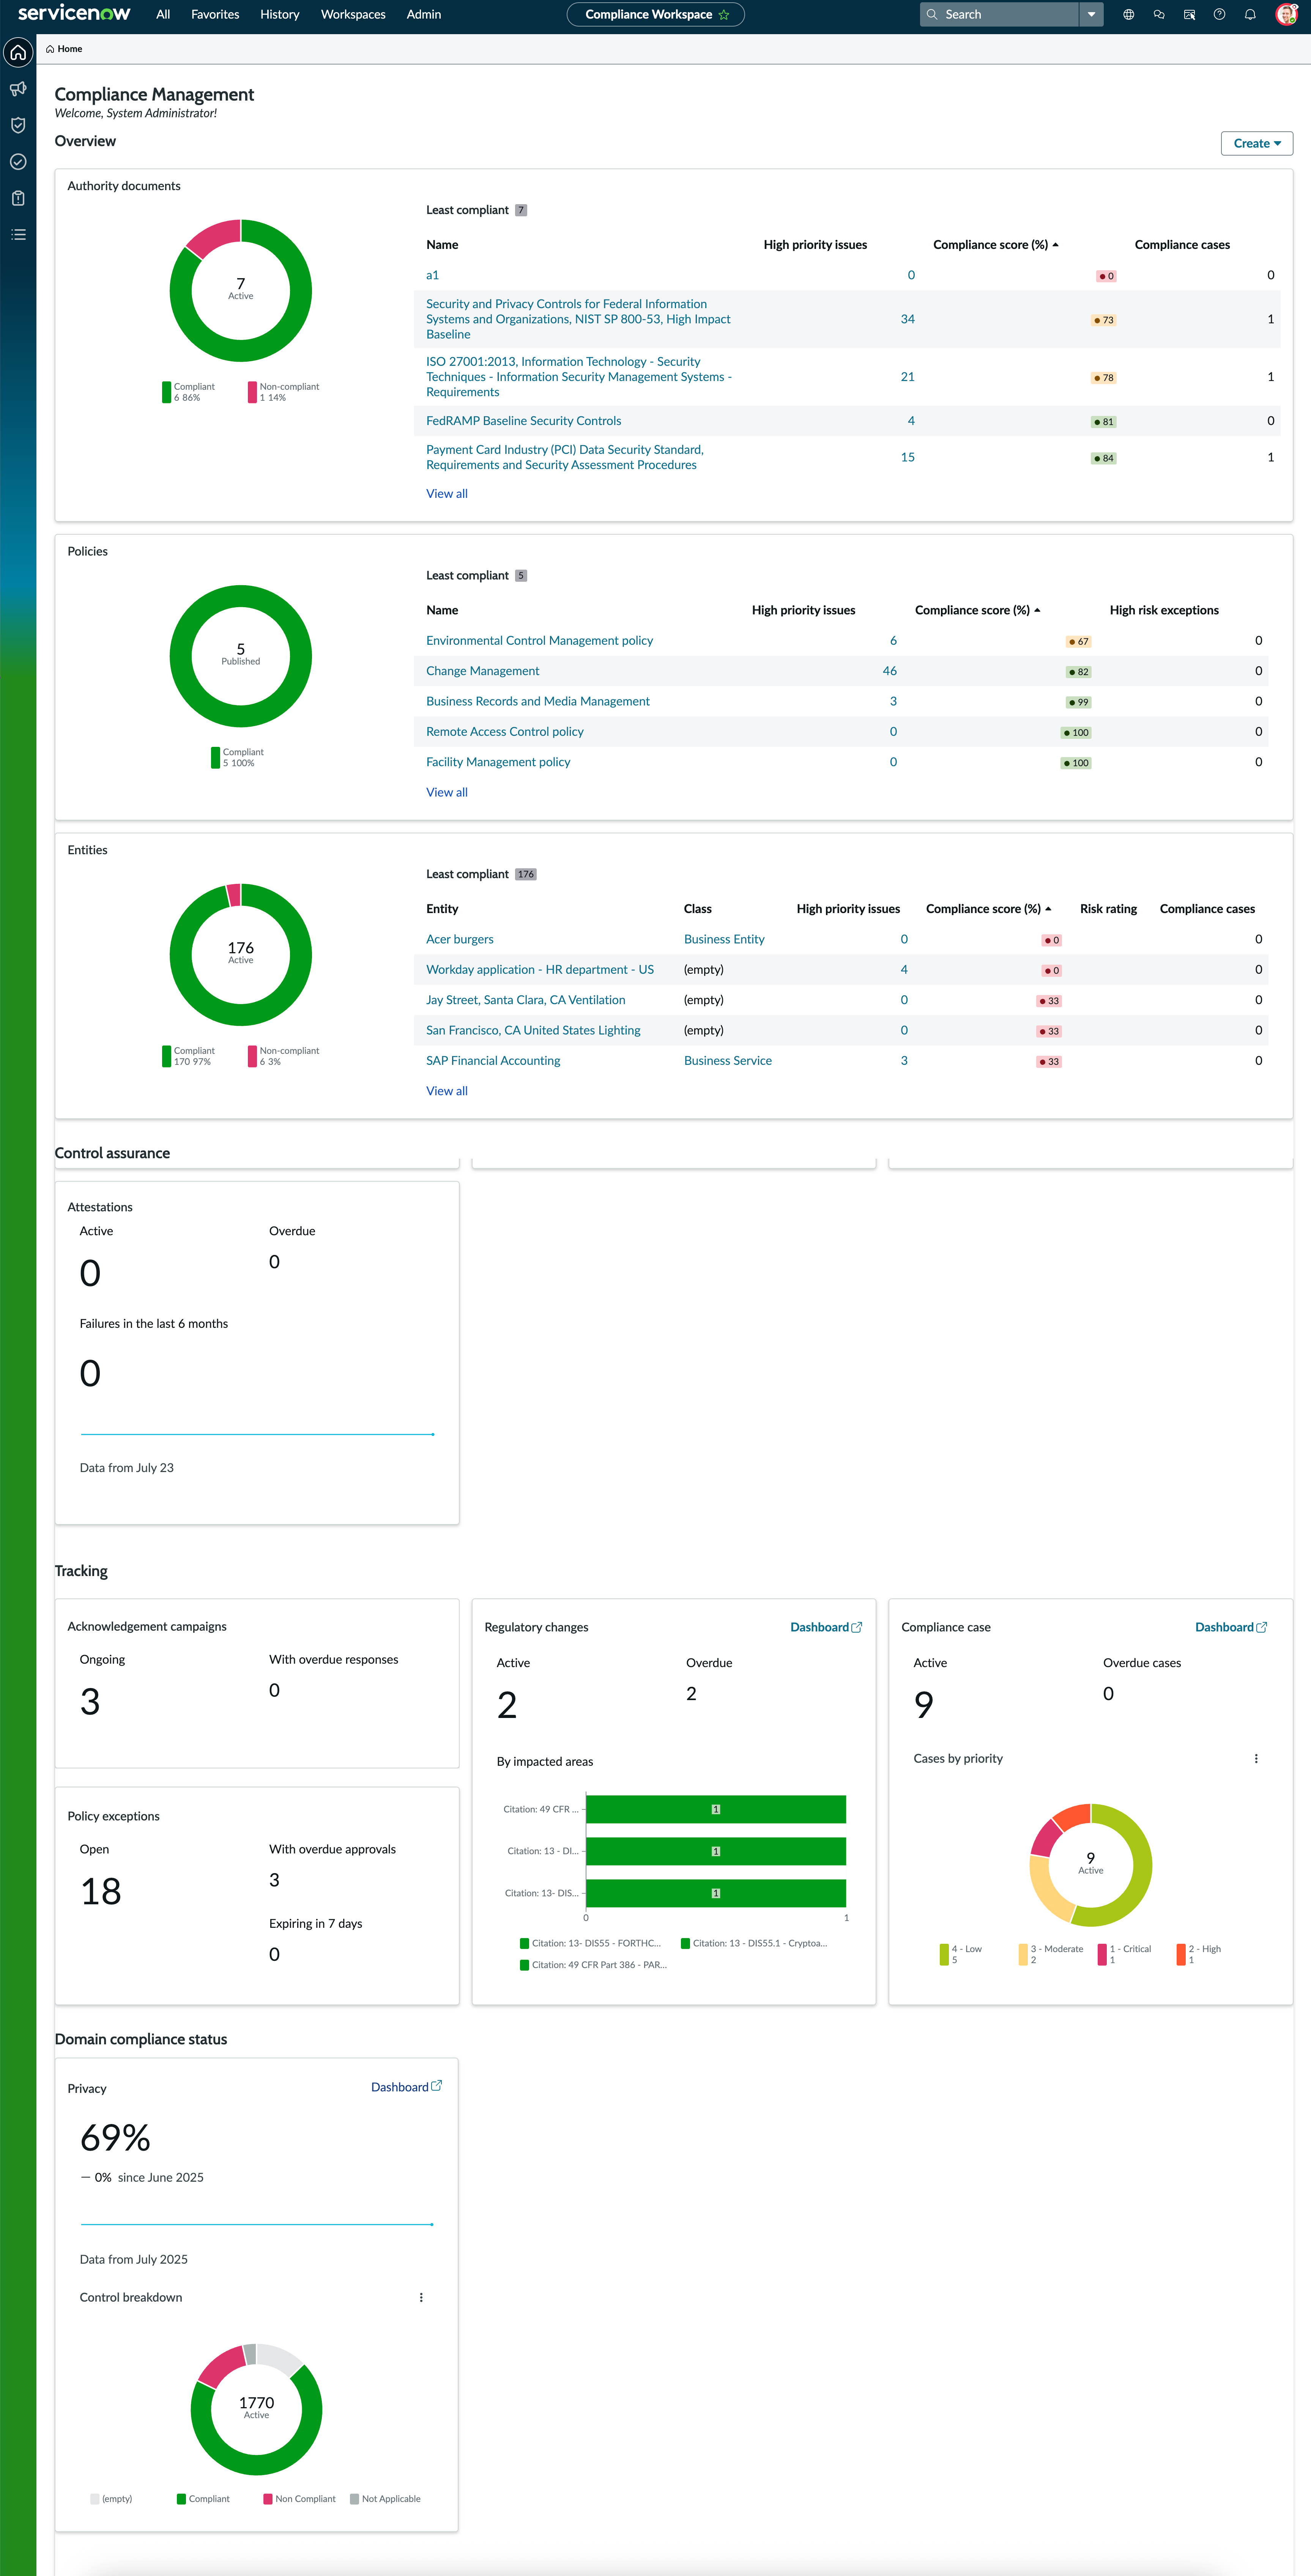Viewport: 1311px width, 2576px height.
Task: Open the help question mark icon
Action: [x=1219, y=14]
